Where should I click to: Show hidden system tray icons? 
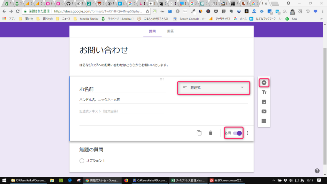(274, 180)
